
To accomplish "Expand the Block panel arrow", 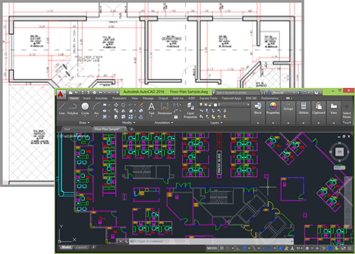I will (258, 123).
